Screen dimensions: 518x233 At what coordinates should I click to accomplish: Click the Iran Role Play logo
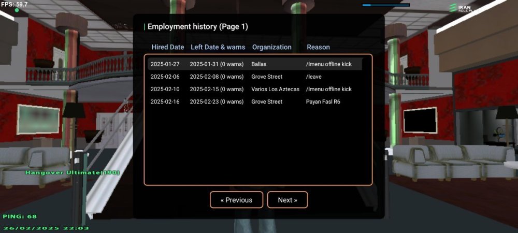(x=461, y=8)
